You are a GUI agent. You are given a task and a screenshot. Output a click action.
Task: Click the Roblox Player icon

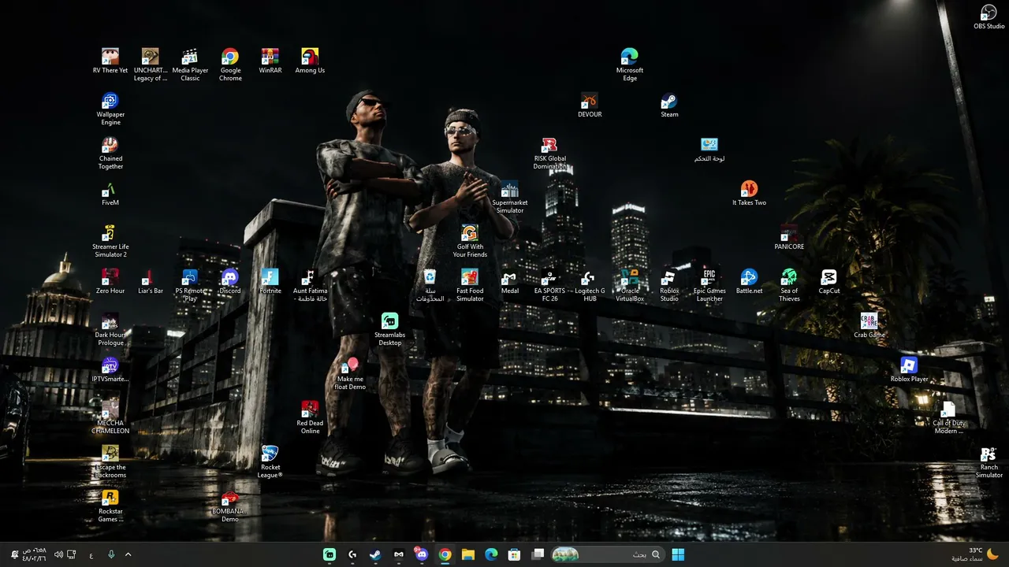pyautogui.click(x=909, y=370)
